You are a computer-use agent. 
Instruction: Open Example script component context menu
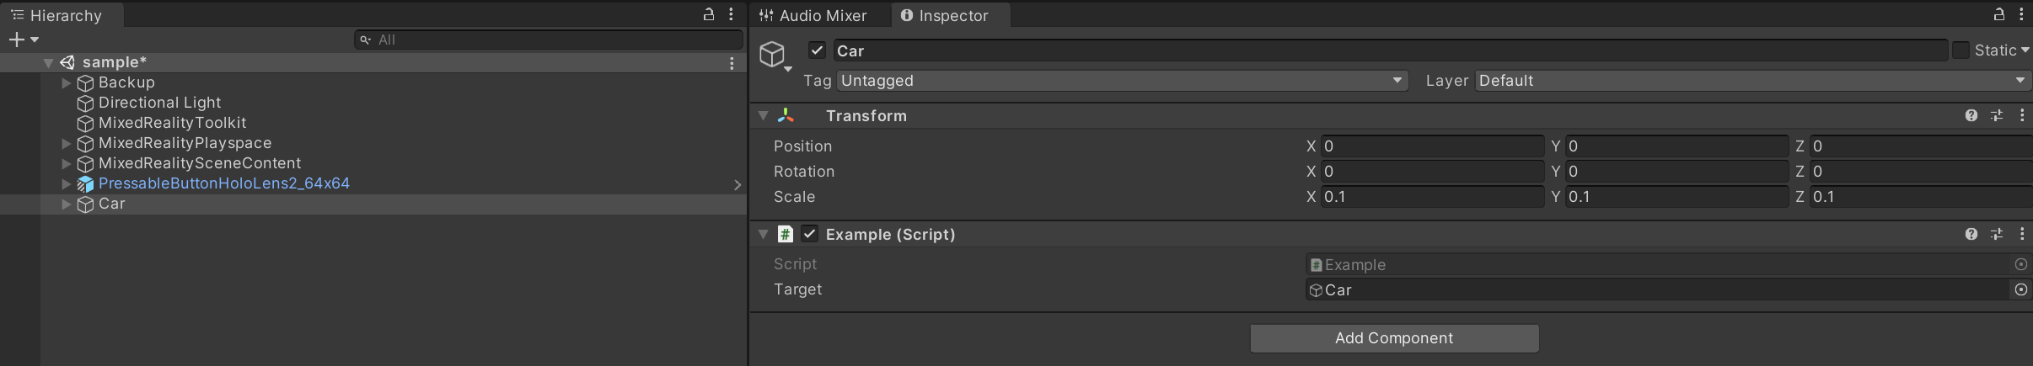[x=2022, y=234]
